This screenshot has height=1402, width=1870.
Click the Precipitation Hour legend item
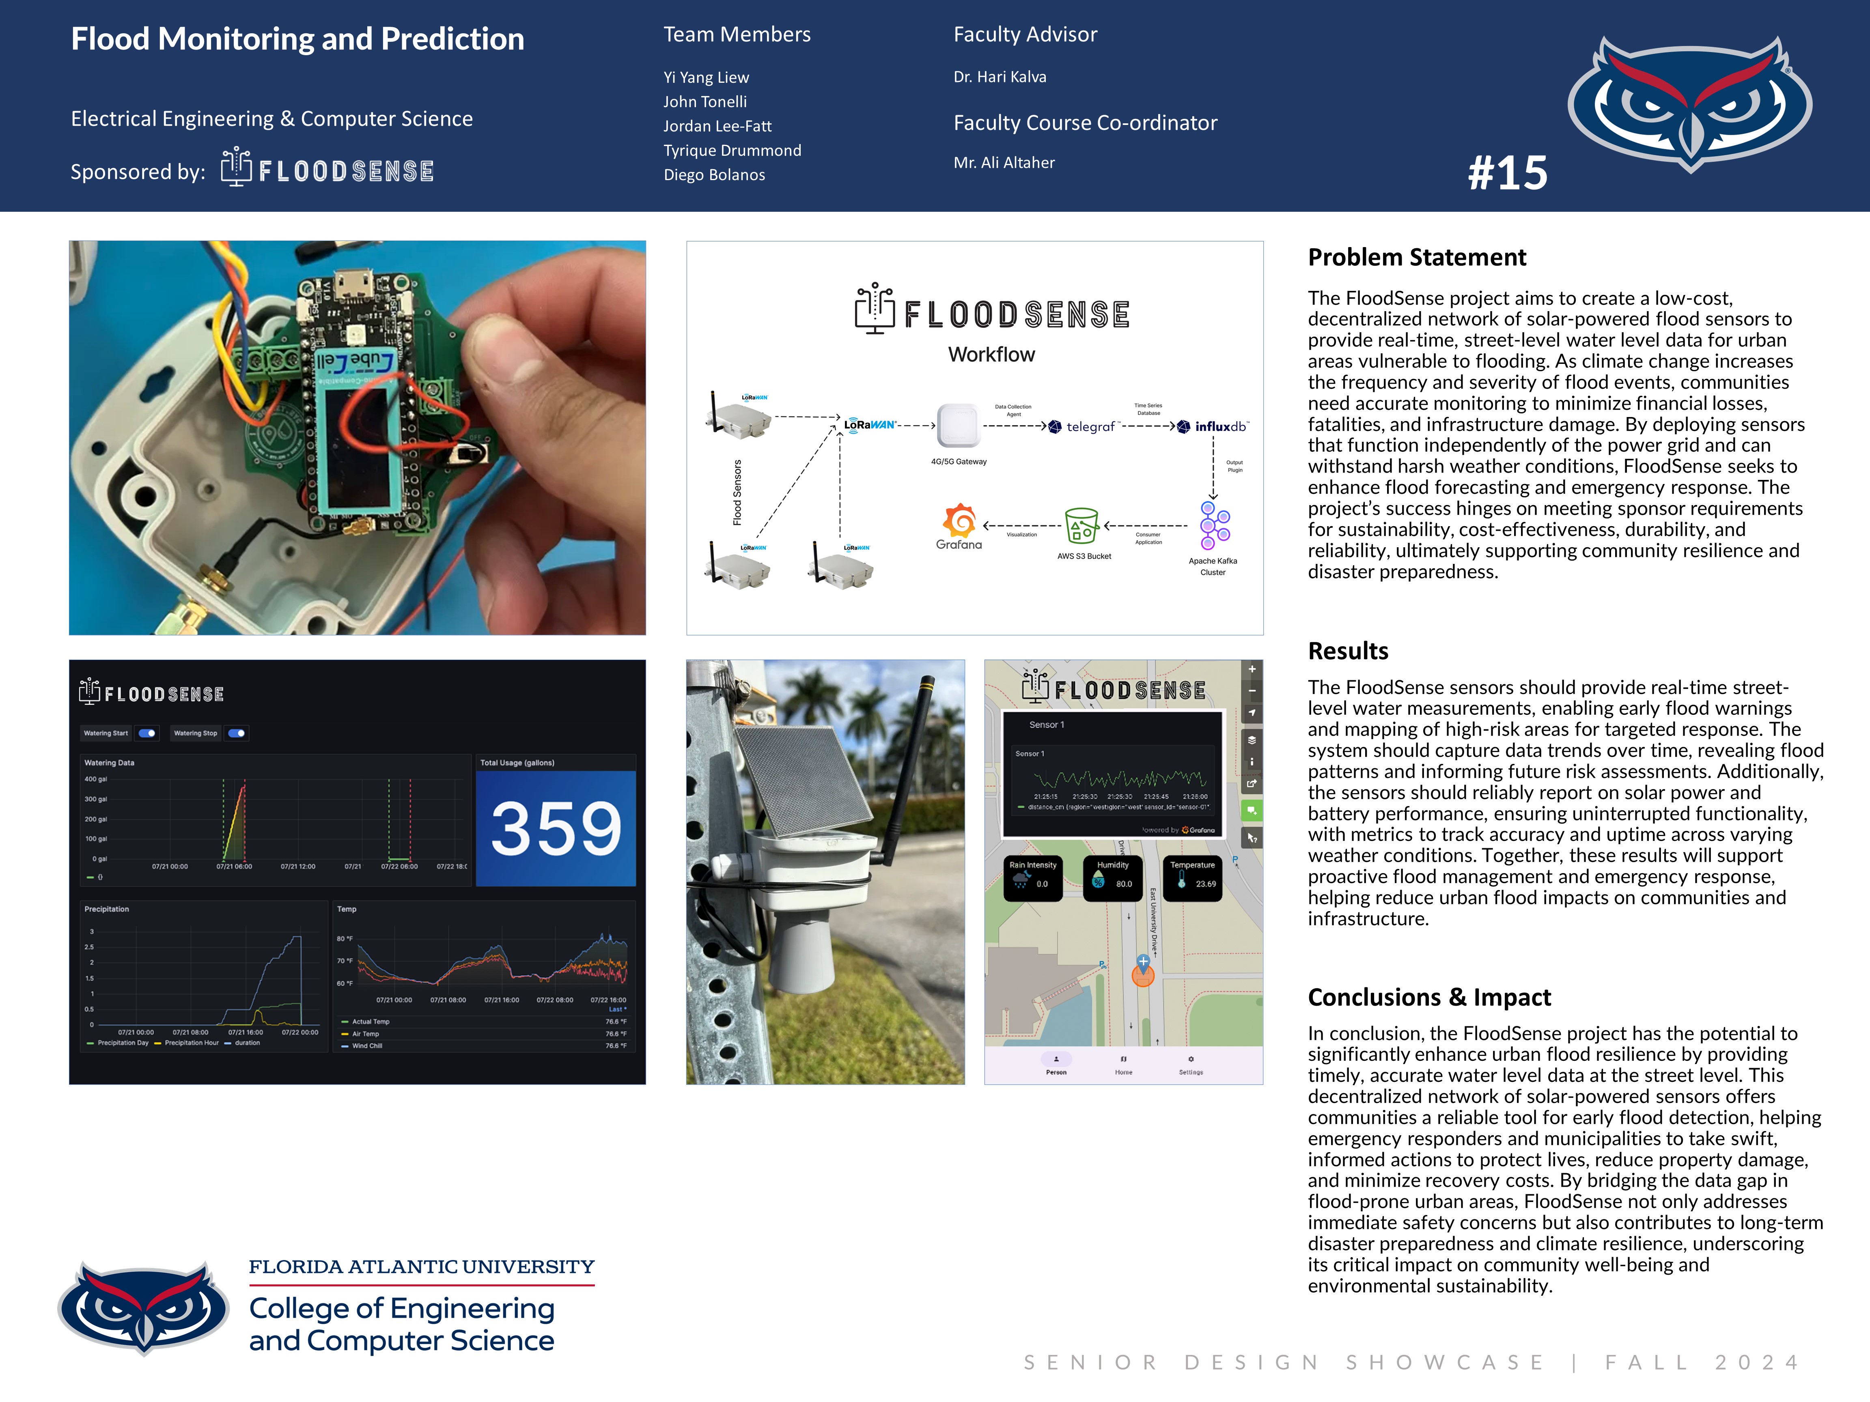191,1043
